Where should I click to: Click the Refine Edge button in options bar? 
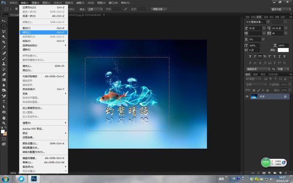click(159, 9)
